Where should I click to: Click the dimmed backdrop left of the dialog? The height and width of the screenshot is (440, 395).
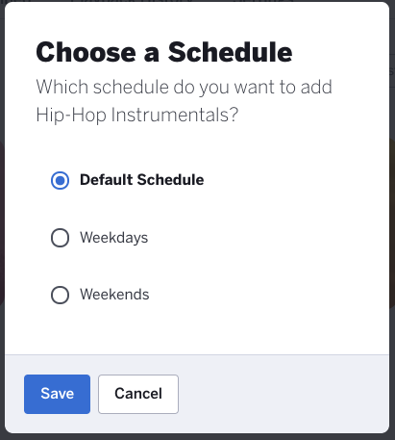[2, 220]
